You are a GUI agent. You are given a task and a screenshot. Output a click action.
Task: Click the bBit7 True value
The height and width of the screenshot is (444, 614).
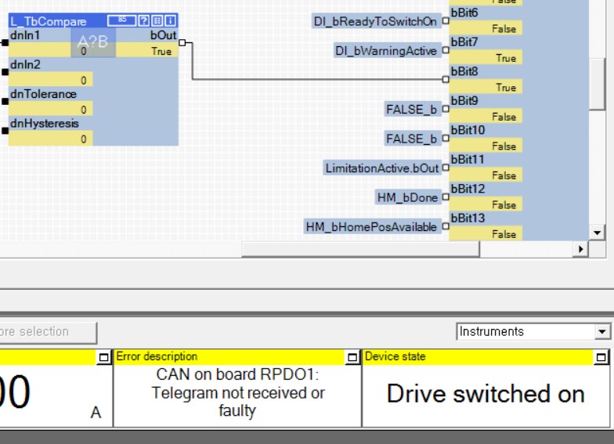click(x=486, y=58)
